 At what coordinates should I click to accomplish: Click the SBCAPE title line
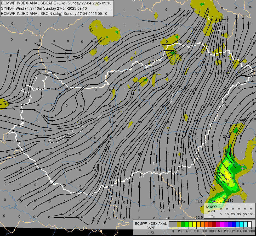(56, 3)
